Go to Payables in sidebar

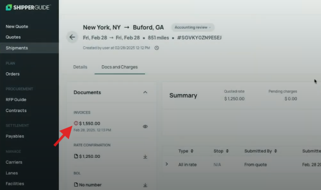pos(15,136)
